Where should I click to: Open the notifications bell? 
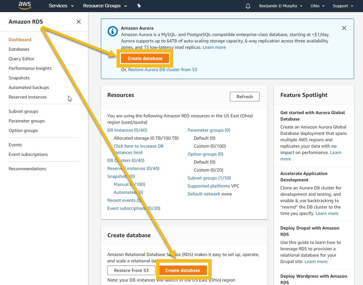point(248,6)
